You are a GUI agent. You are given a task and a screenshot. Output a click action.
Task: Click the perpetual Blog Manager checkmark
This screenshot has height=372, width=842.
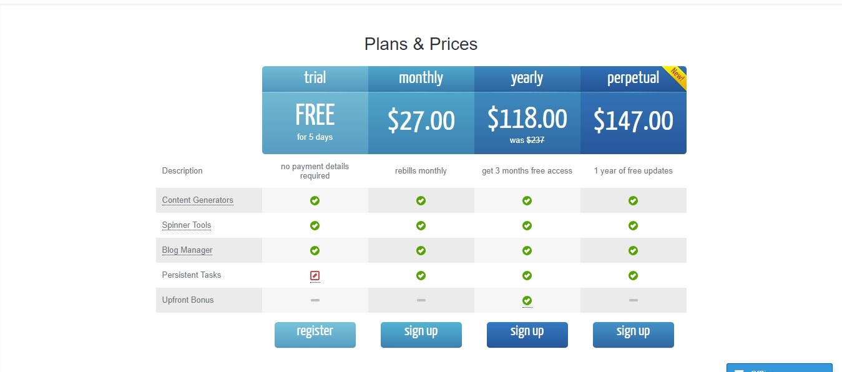pos(634,250)
